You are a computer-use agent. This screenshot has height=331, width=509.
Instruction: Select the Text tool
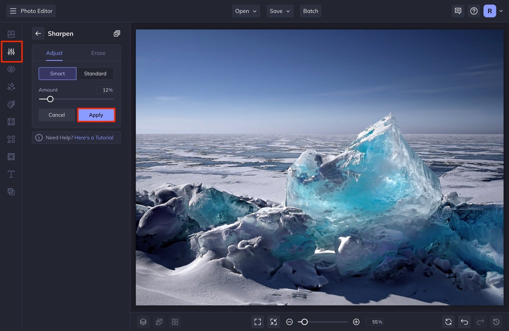click(11, 174)
